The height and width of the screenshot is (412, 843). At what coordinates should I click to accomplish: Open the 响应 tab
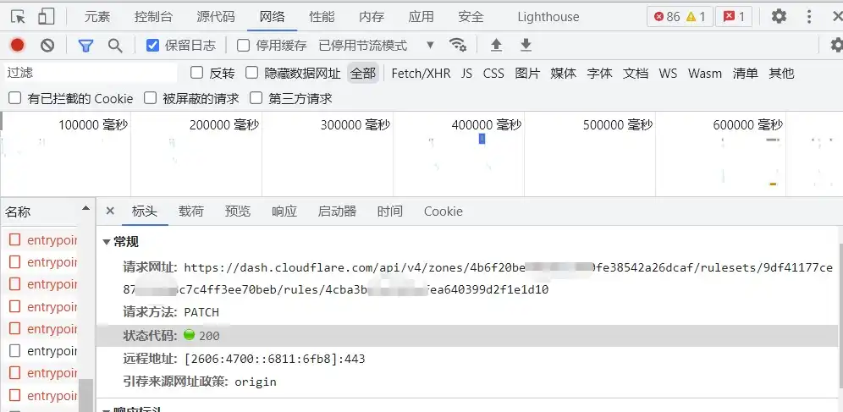point(284,211)
